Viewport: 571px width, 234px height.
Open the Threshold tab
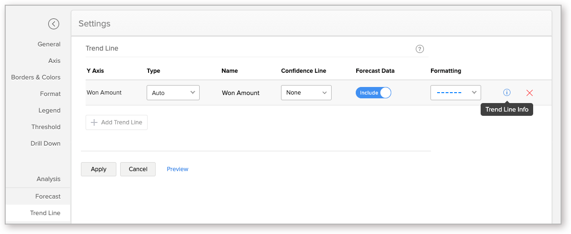[x=46, y=127]
